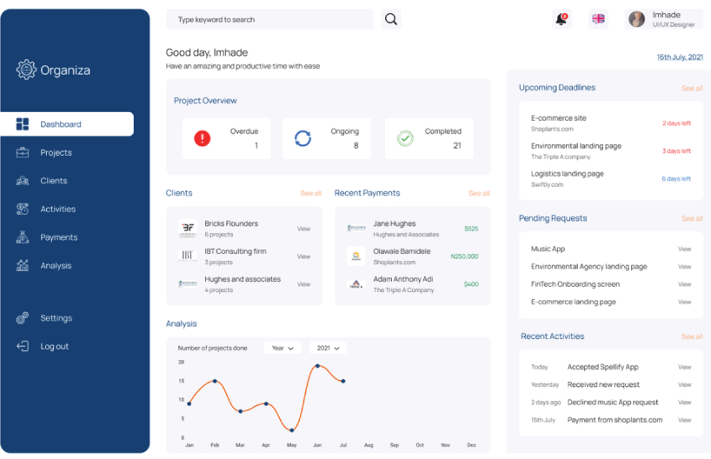Open notifications bell icon
711x459 pixels.
[x=561, y=19]
